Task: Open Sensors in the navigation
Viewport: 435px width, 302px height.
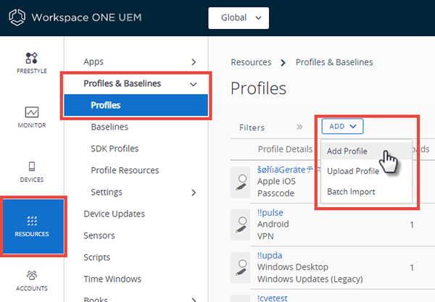Action: click(x=99, y=236)
